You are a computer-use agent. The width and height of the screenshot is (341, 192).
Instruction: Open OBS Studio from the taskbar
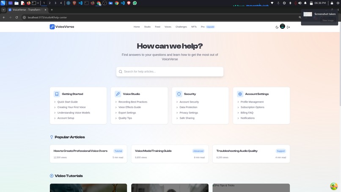pos(104,3)
